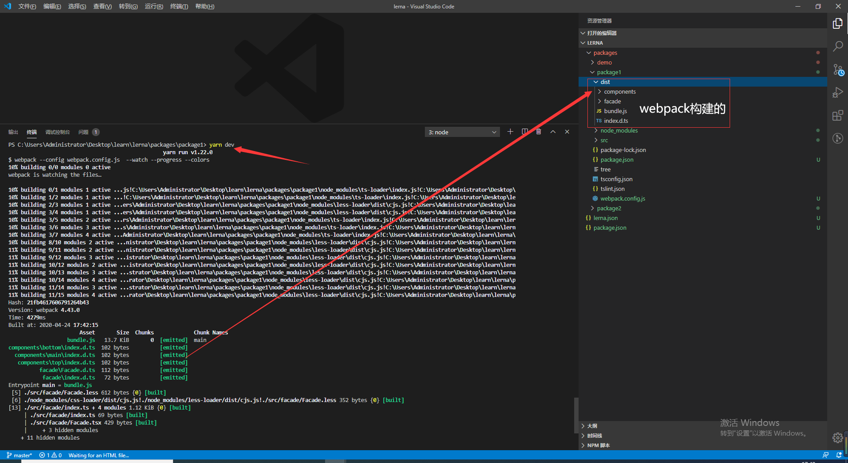848x463 pixels.
Task: Open the Run and Debug view icon
Action: [837, 93]
